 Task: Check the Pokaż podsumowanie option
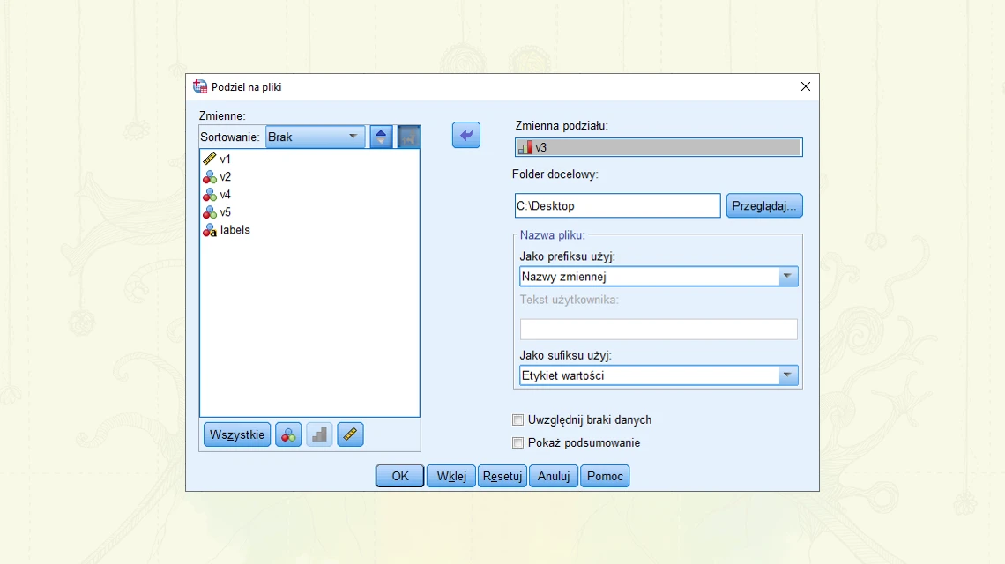click(517, 443)
